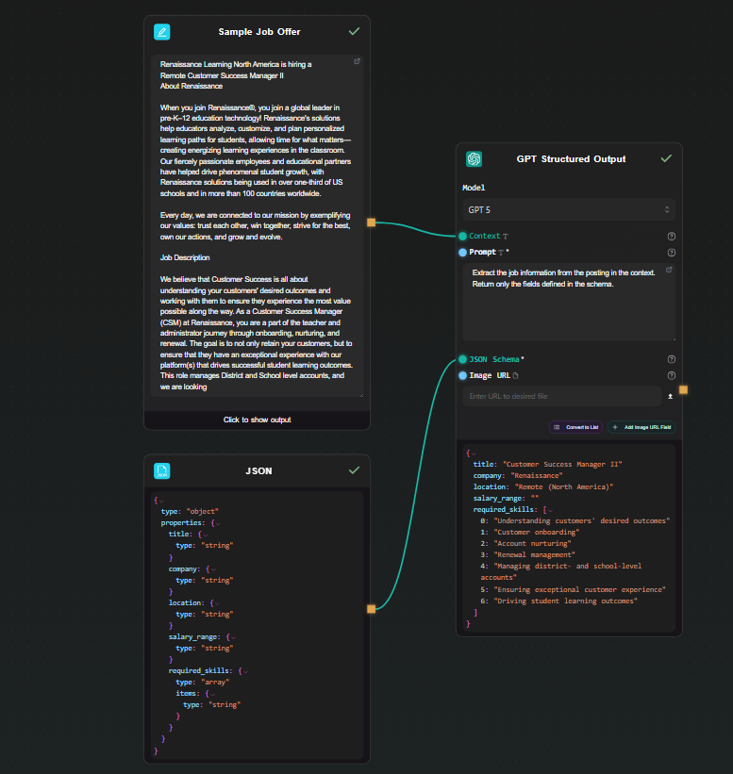Click the 'JSON' node title
Image resolution: width=733 pixels, height=774 pixels.
pyautogui.click(x=258, y=471)
